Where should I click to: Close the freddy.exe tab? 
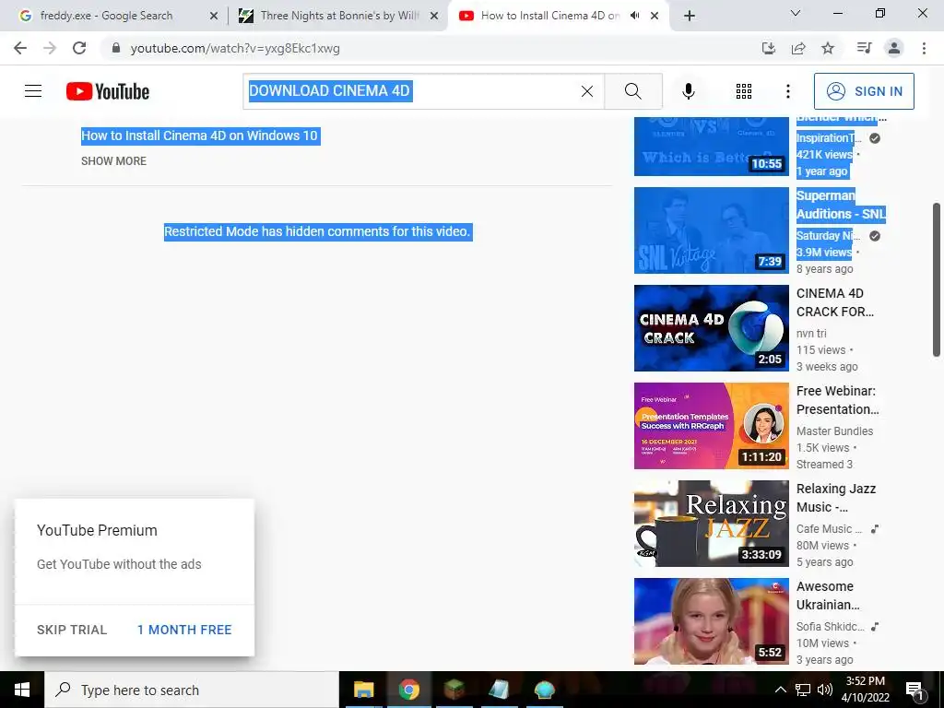coord(214,16)
